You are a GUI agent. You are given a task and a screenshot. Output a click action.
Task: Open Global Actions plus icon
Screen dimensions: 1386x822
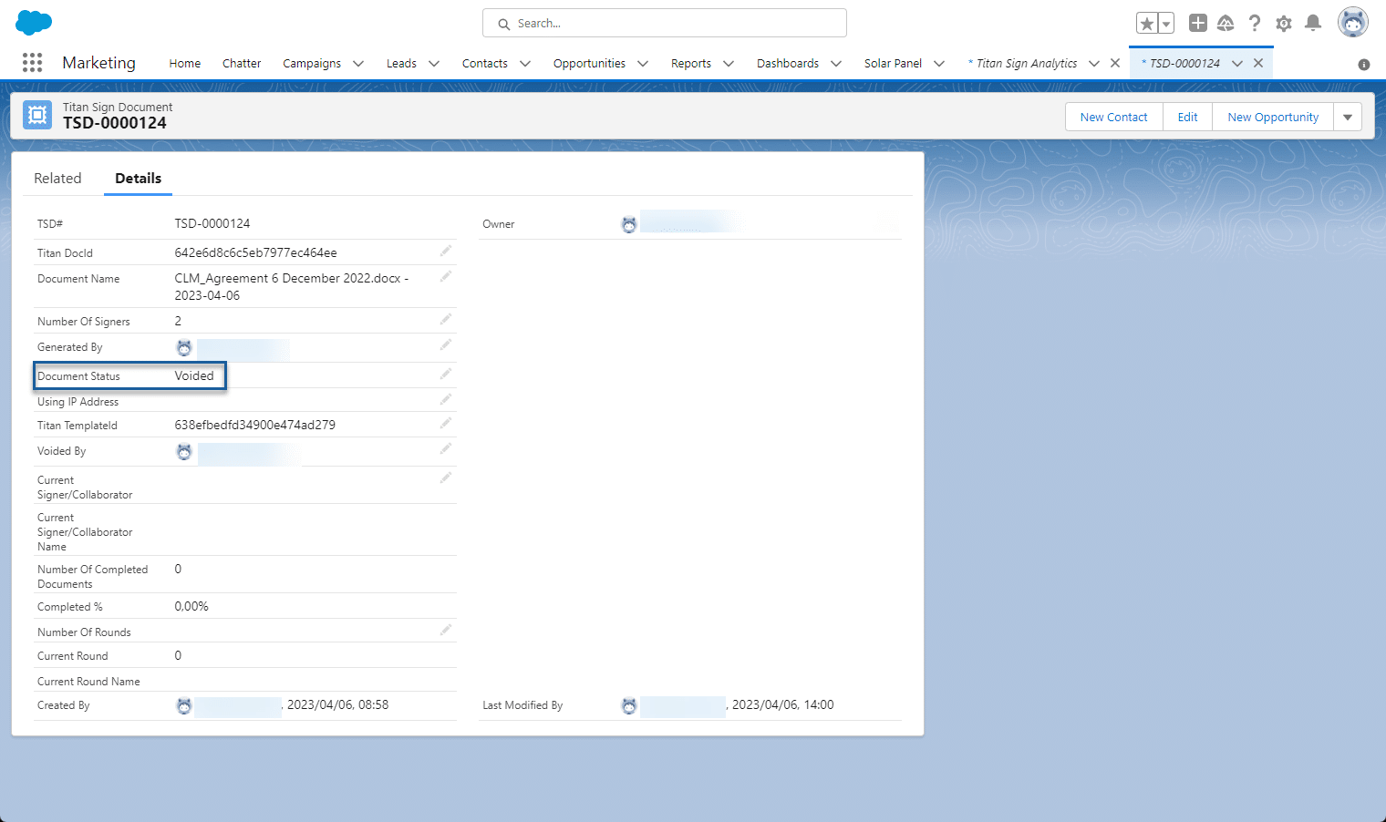(x=1197, y=23)
